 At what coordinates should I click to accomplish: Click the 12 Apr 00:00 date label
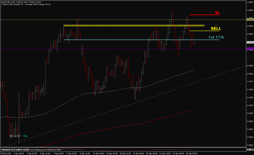(99, 153)
